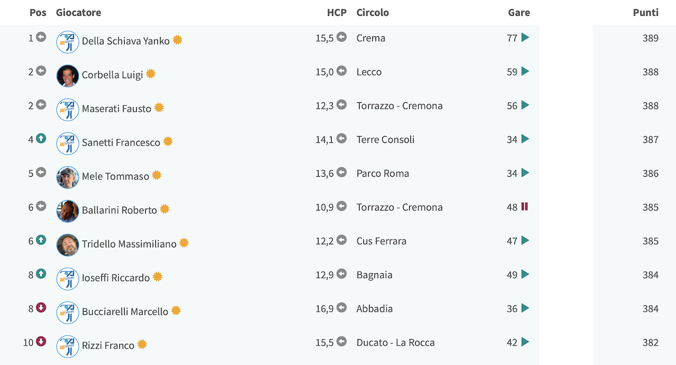Click the down-arrow position icon for Bucciarelli Marcello
The image size is (676, 365).
click(41, 308)
